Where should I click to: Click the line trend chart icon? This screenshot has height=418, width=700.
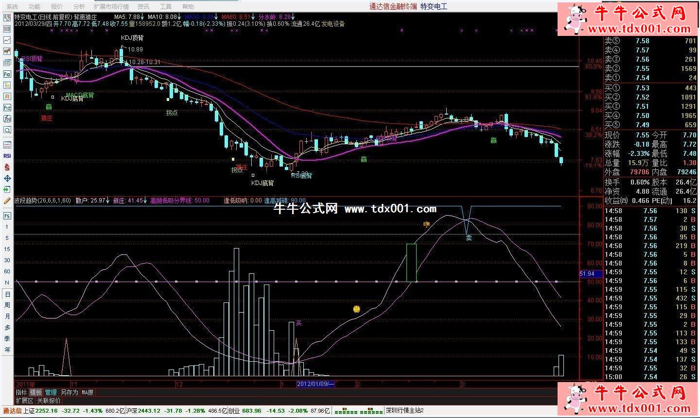pos(7,40)
